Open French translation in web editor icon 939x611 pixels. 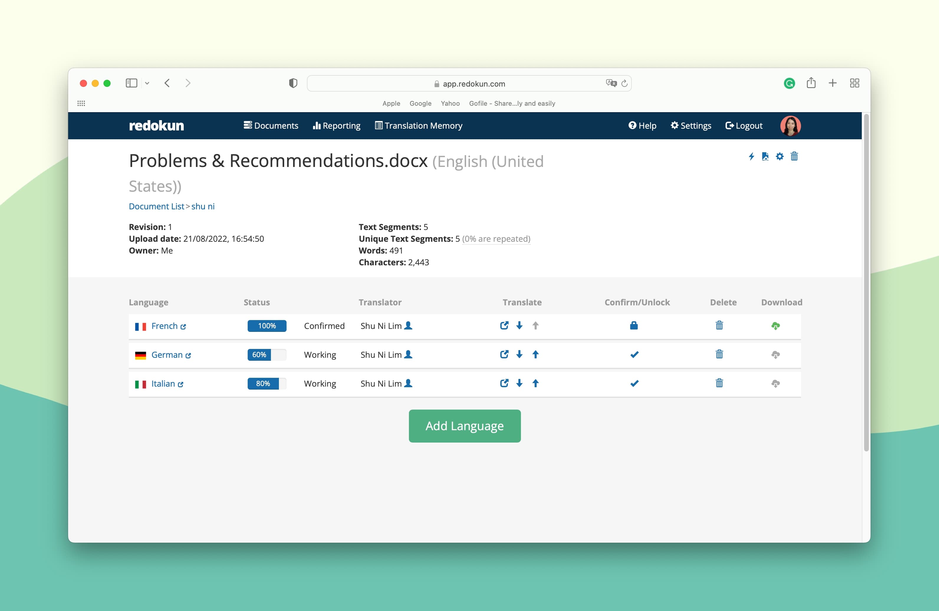[504, 325]
